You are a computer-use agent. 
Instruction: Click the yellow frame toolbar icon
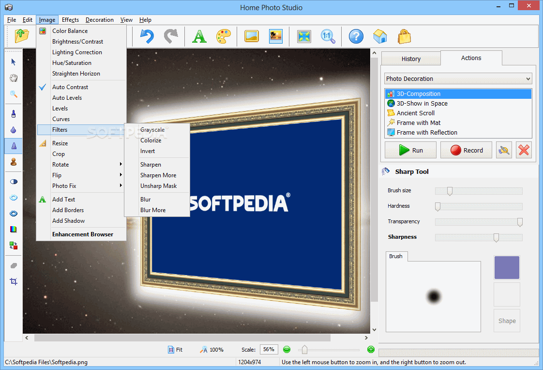tap(251, 36)
